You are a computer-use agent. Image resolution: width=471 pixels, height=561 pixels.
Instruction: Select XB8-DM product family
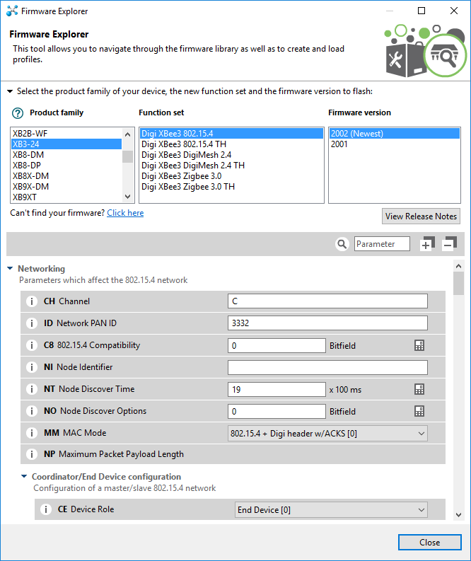(x=66, y=155)
